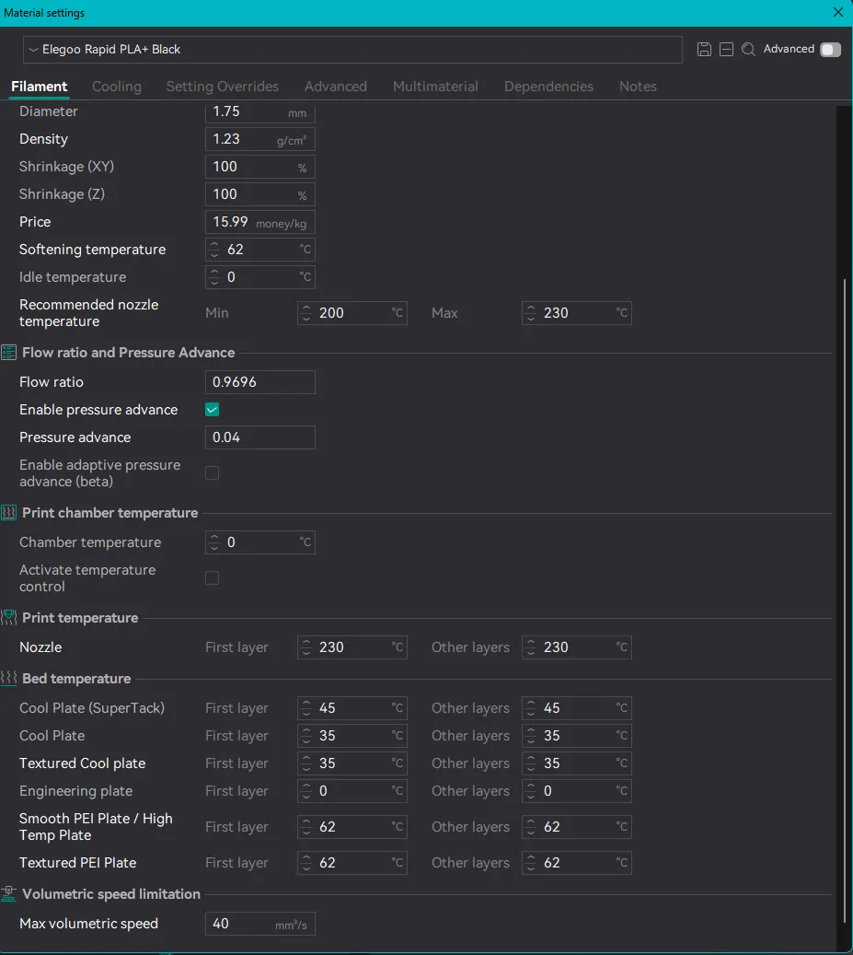Click the Softening temperature spinner arrows
The width and height of the screenshot is (853, 955).
point(214,250)
